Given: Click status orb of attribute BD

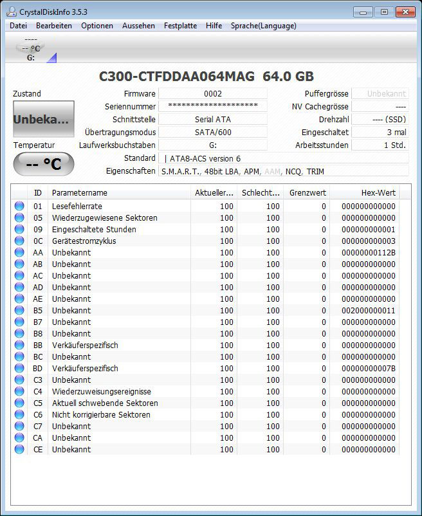Looking at the screenshot, I should [19, 368].
